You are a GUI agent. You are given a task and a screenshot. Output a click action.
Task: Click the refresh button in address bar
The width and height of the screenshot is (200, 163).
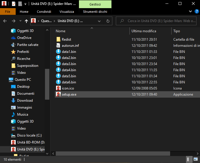108,21
